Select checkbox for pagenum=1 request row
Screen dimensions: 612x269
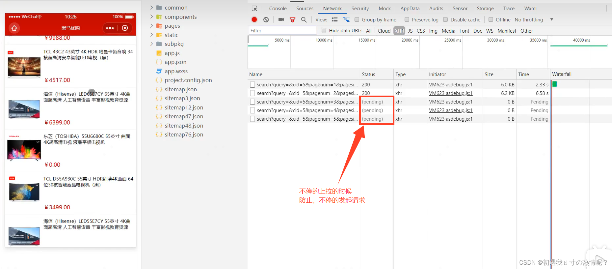point(253,85)
